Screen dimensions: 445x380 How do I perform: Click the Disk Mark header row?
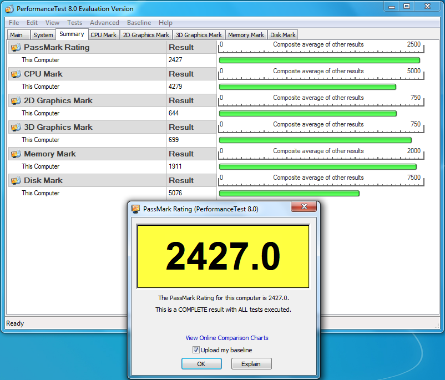point(113,180)
